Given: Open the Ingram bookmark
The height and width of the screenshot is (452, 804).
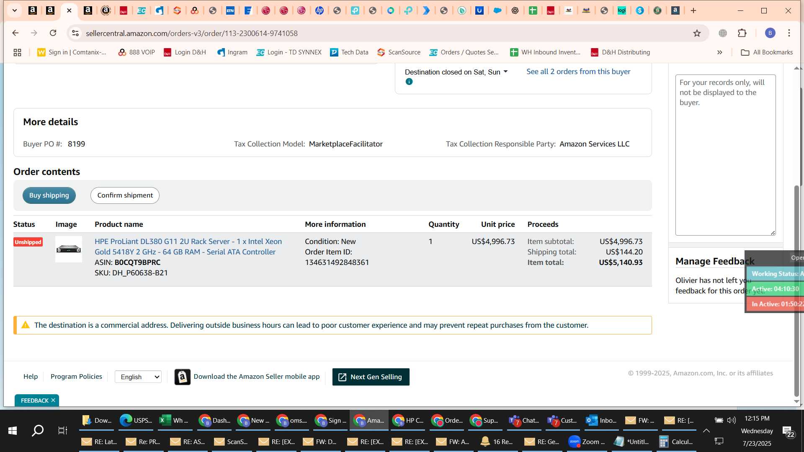Looking at the screenshot, I should [232, 52].
